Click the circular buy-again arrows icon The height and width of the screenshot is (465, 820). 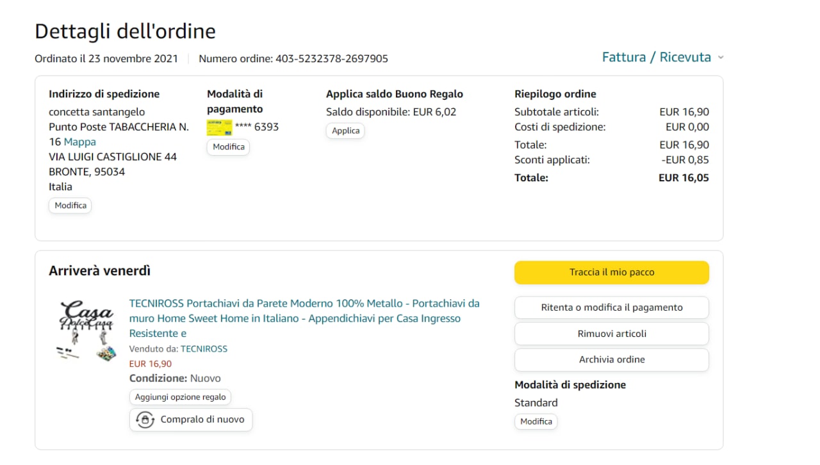point(145,420)
